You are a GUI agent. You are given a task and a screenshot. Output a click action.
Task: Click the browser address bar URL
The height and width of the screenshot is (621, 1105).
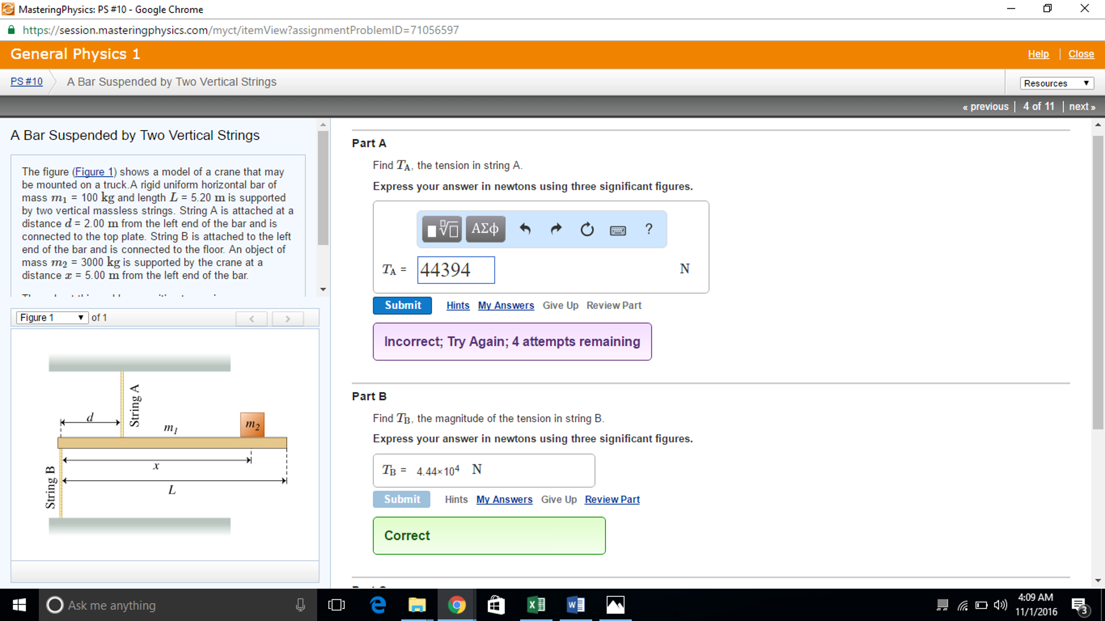[241, 30]
